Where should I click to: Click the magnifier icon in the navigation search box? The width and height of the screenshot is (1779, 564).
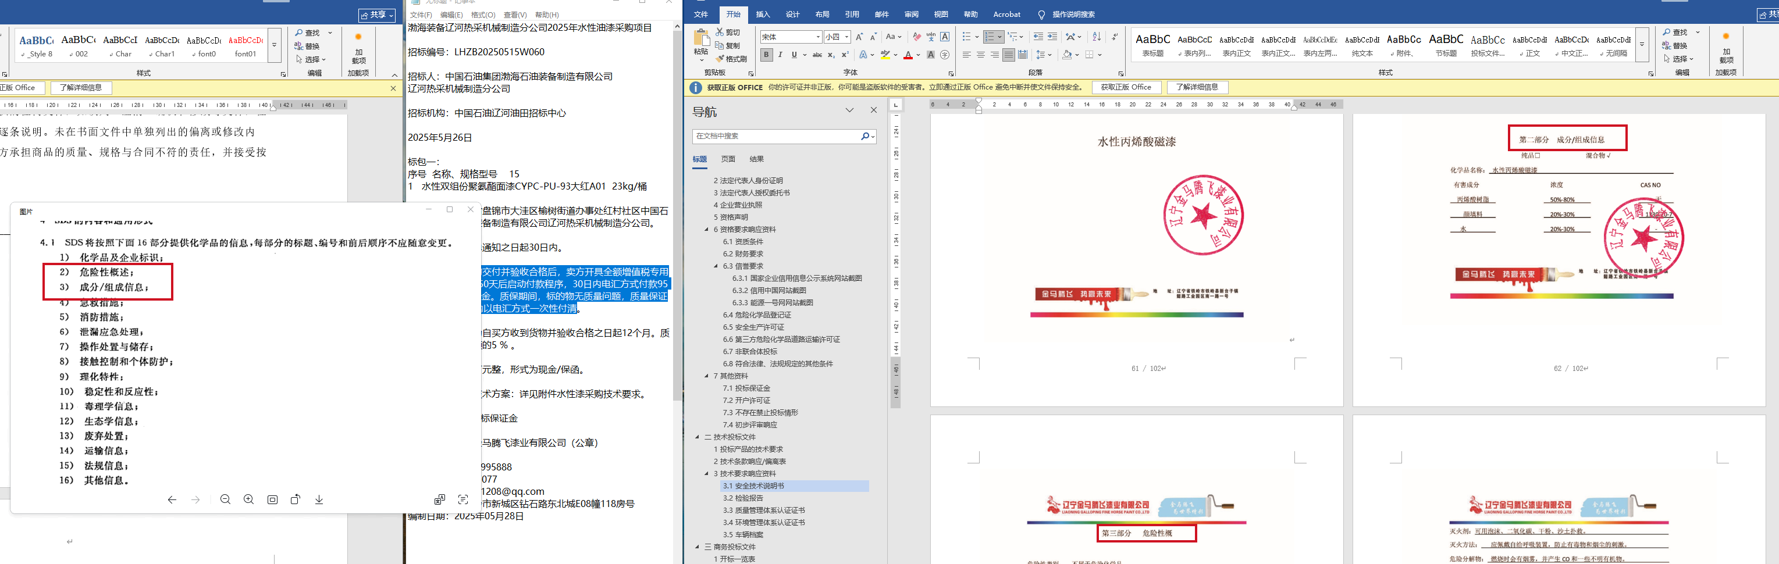tap(864, 136)
